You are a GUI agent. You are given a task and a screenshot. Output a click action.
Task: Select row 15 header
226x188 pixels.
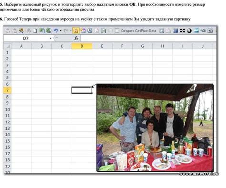coord(7,141)
